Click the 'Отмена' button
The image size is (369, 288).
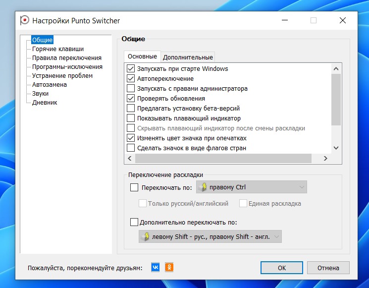[x=328, y=268]
